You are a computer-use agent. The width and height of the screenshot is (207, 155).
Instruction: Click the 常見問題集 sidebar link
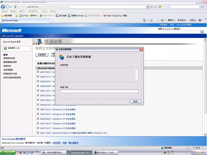[8, 70]
